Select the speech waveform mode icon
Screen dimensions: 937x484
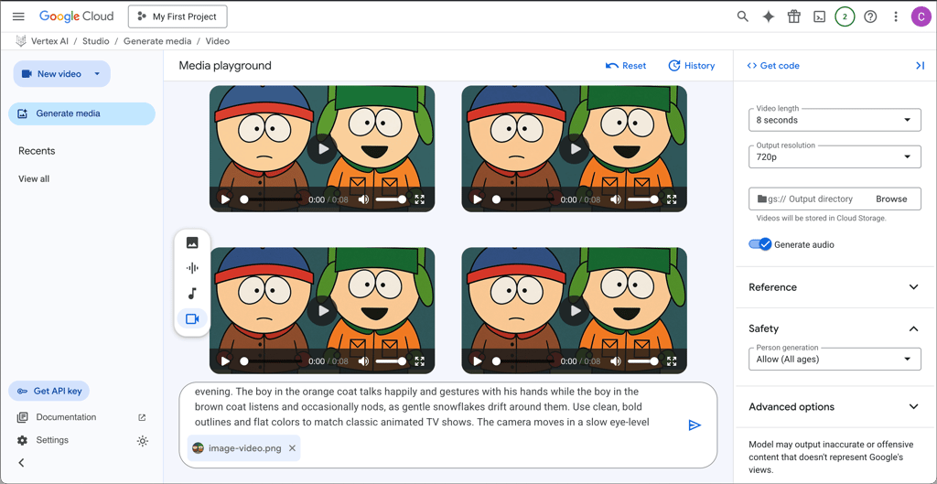pyautogui.click(x=192, y=268)
